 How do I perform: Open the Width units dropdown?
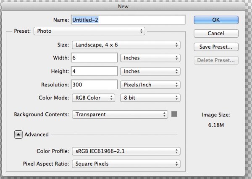click(150, 58)
